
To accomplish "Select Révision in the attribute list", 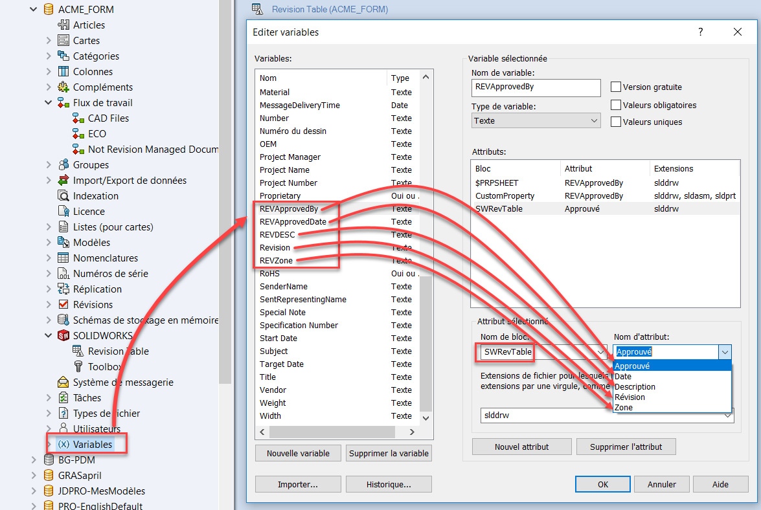I will click(672, 397).
